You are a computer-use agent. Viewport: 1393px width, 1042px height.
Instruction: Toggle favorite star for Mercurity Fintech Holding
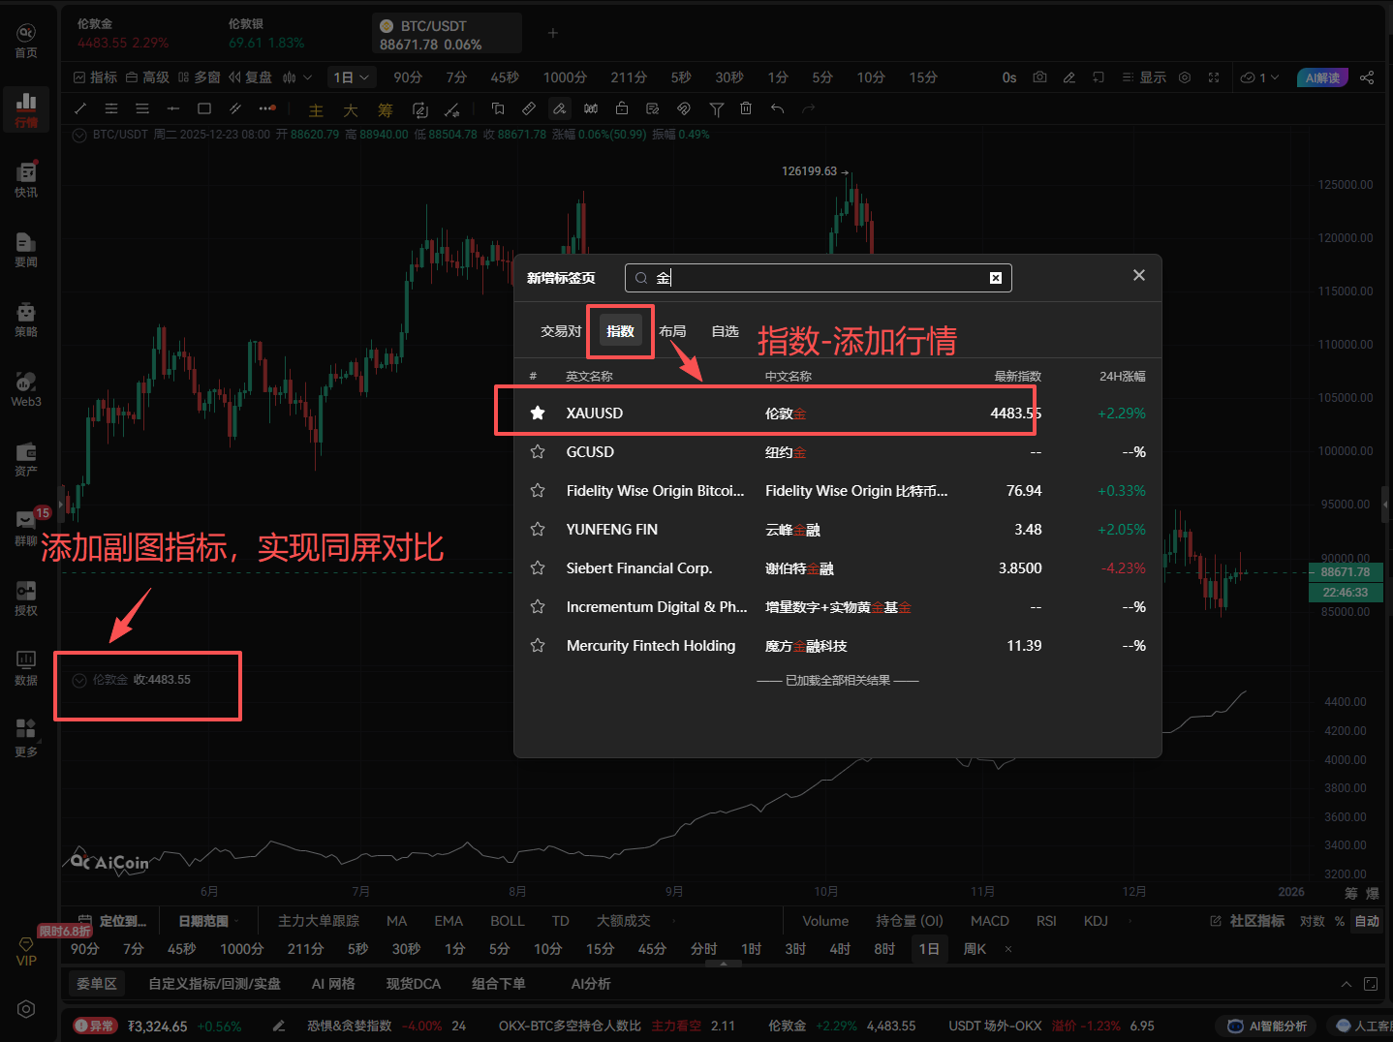[538, 646]
